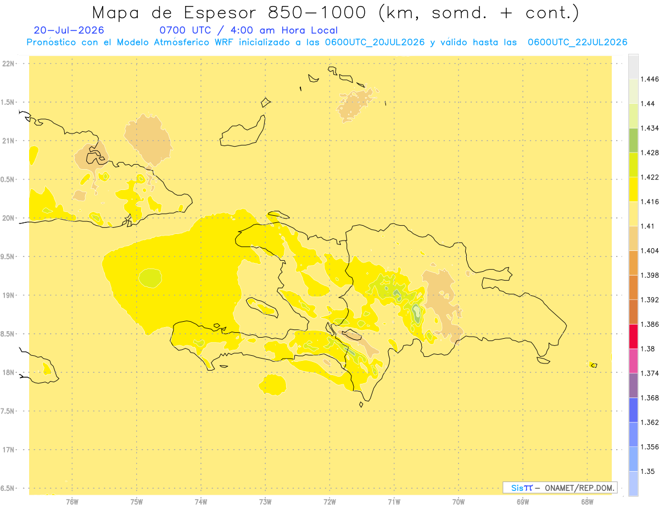Click the latitude label '19N'
659x509 pixels.
[9, 295]
